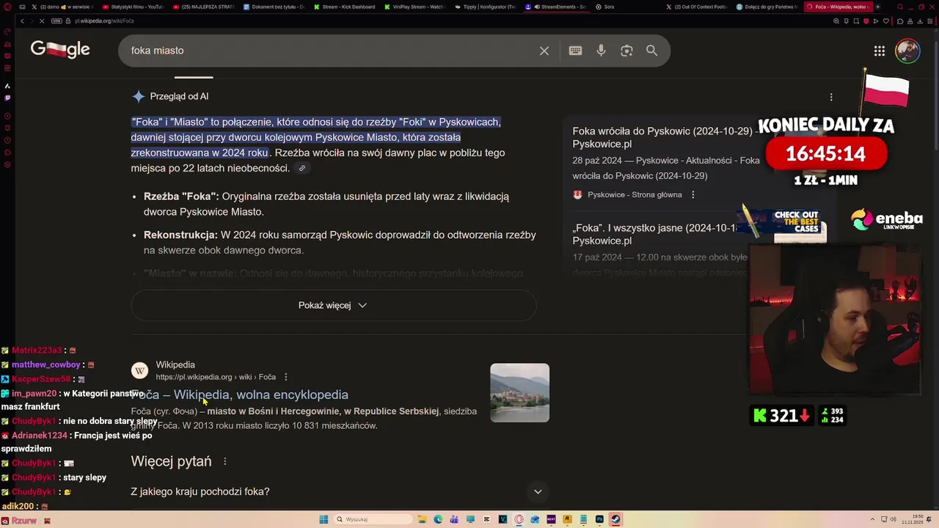Screen dimensions: 939x528
Task: Open 'Foka wróciła do Pyskowic' source article
Action: (664, 138)
